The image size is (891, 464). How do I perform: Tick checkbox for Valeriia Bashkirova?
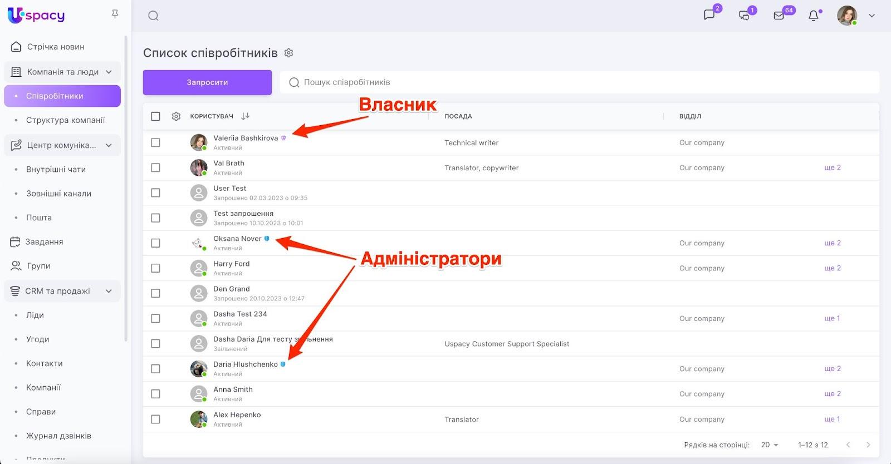click(155, 142)
